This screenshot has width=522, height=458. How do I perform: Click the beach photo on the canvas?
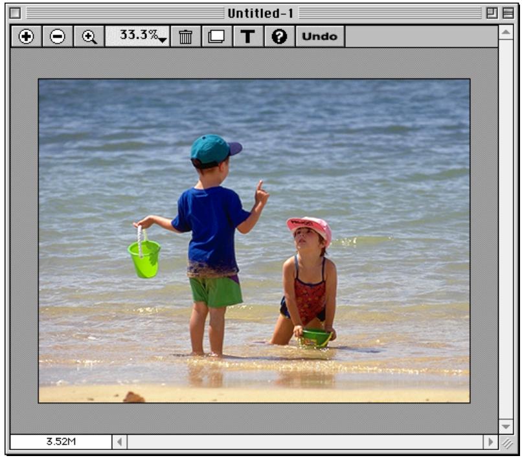(x=254, y=241)
